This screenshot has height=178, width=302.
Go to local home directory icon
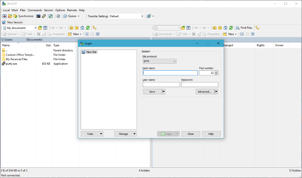click(x=82, y=28)
